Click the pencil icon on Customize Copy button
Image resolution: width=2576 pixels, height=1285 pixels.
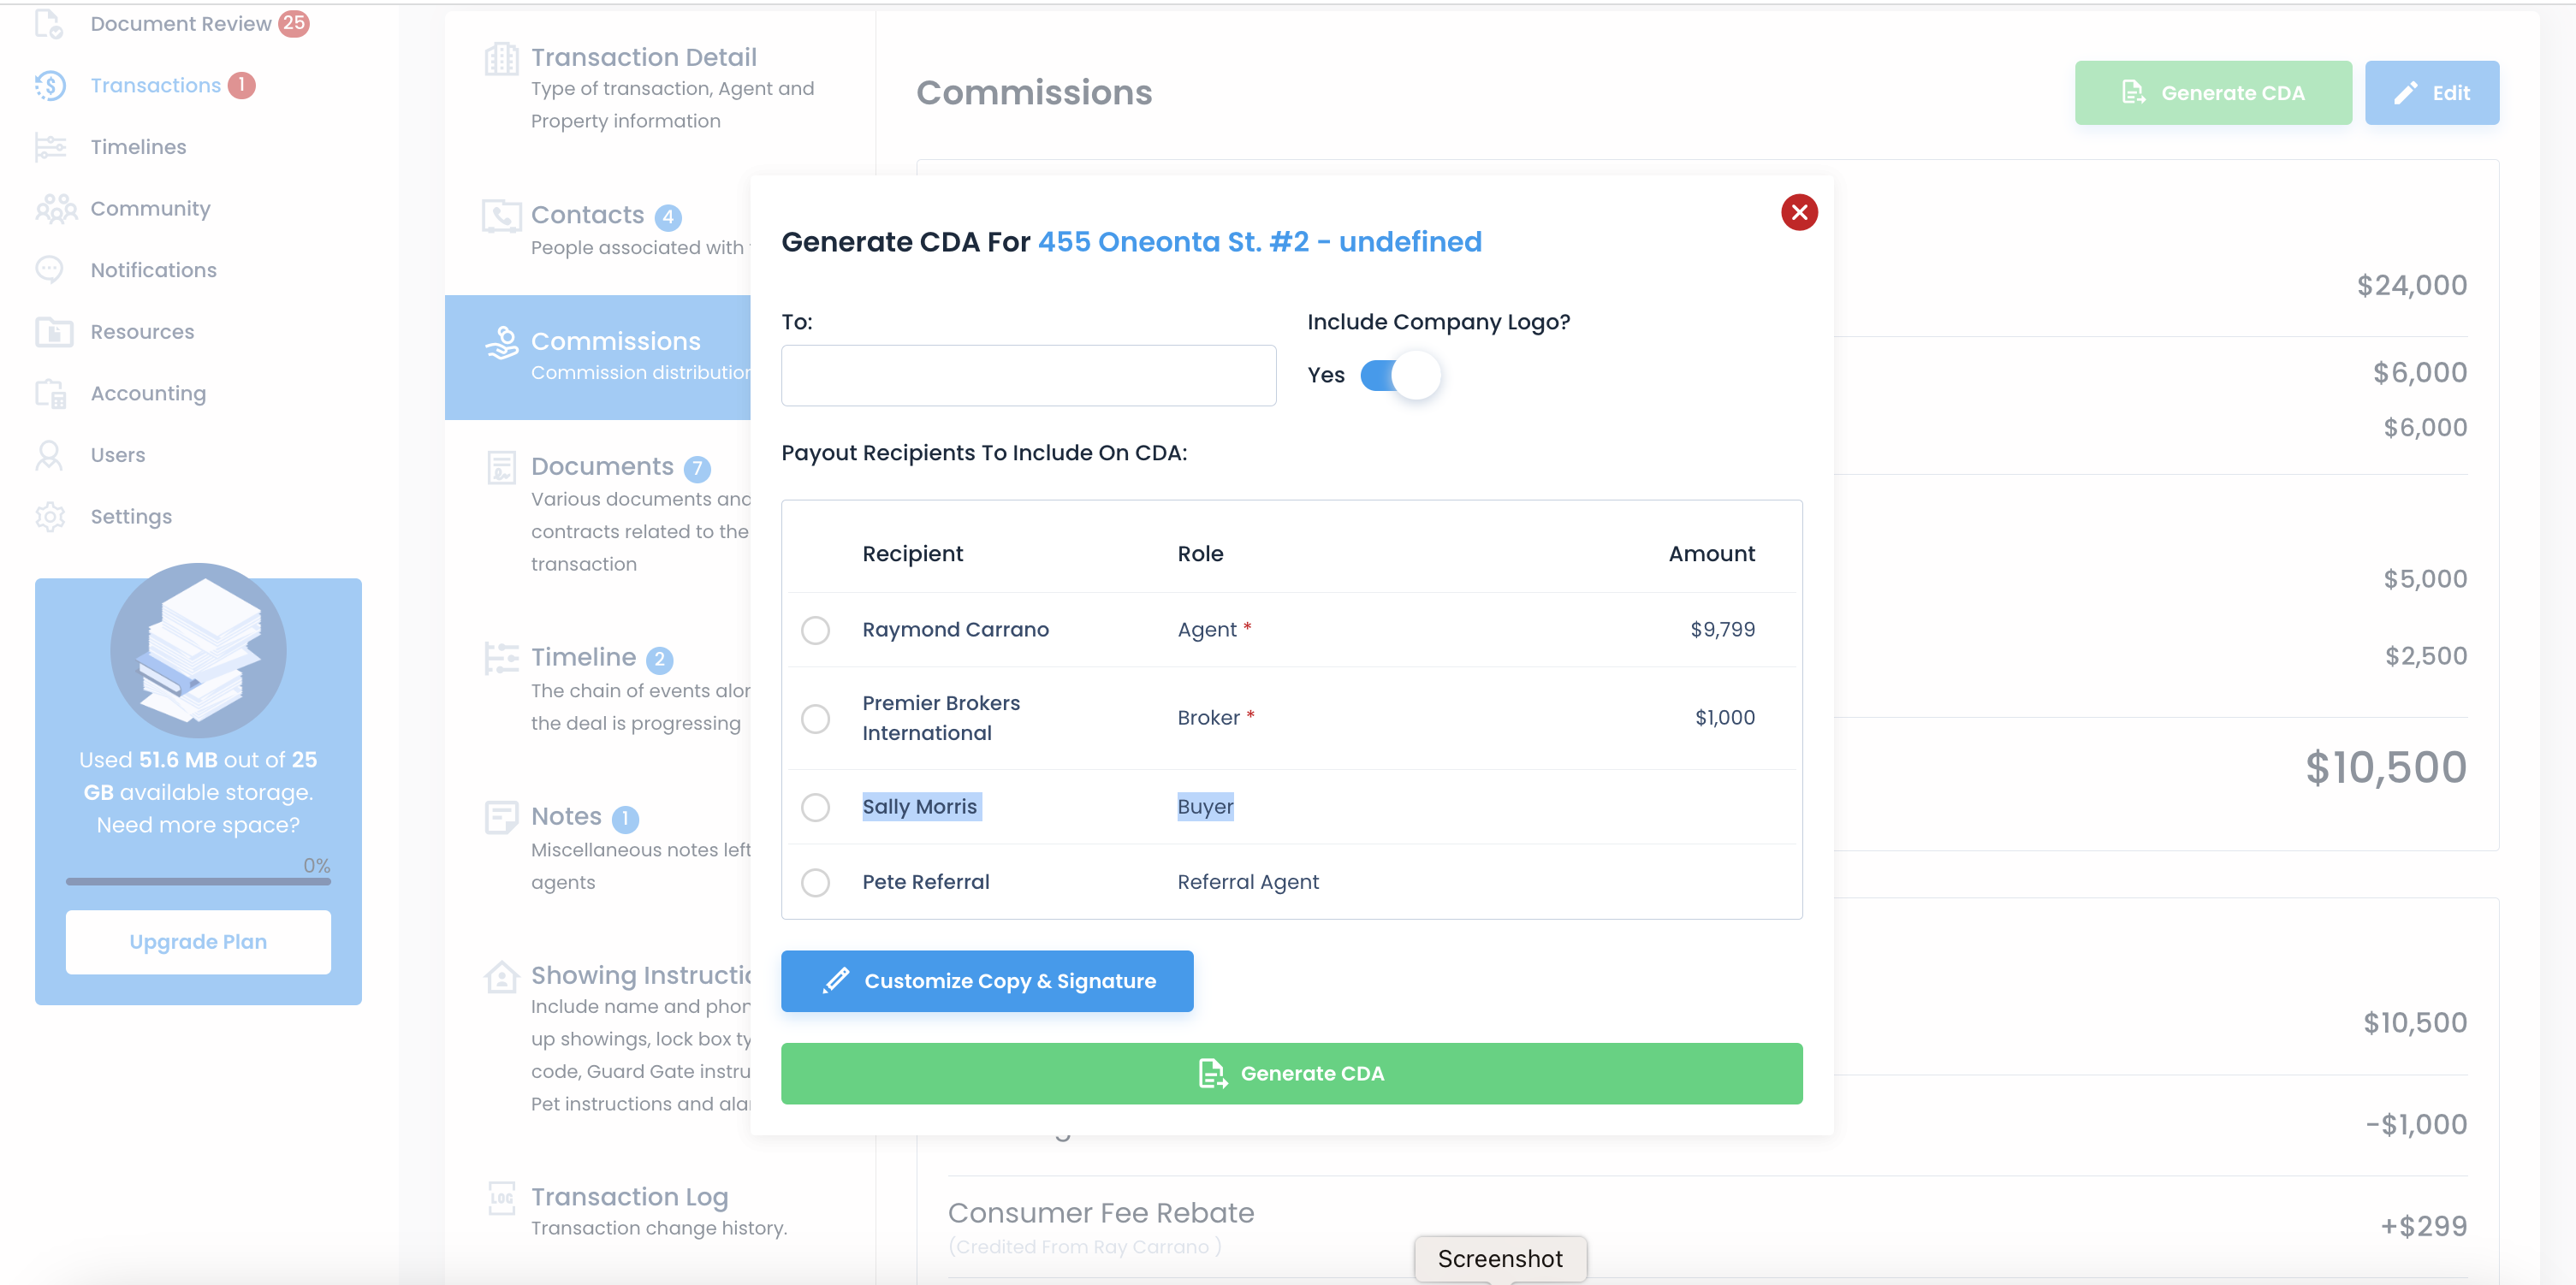[835, 981]
